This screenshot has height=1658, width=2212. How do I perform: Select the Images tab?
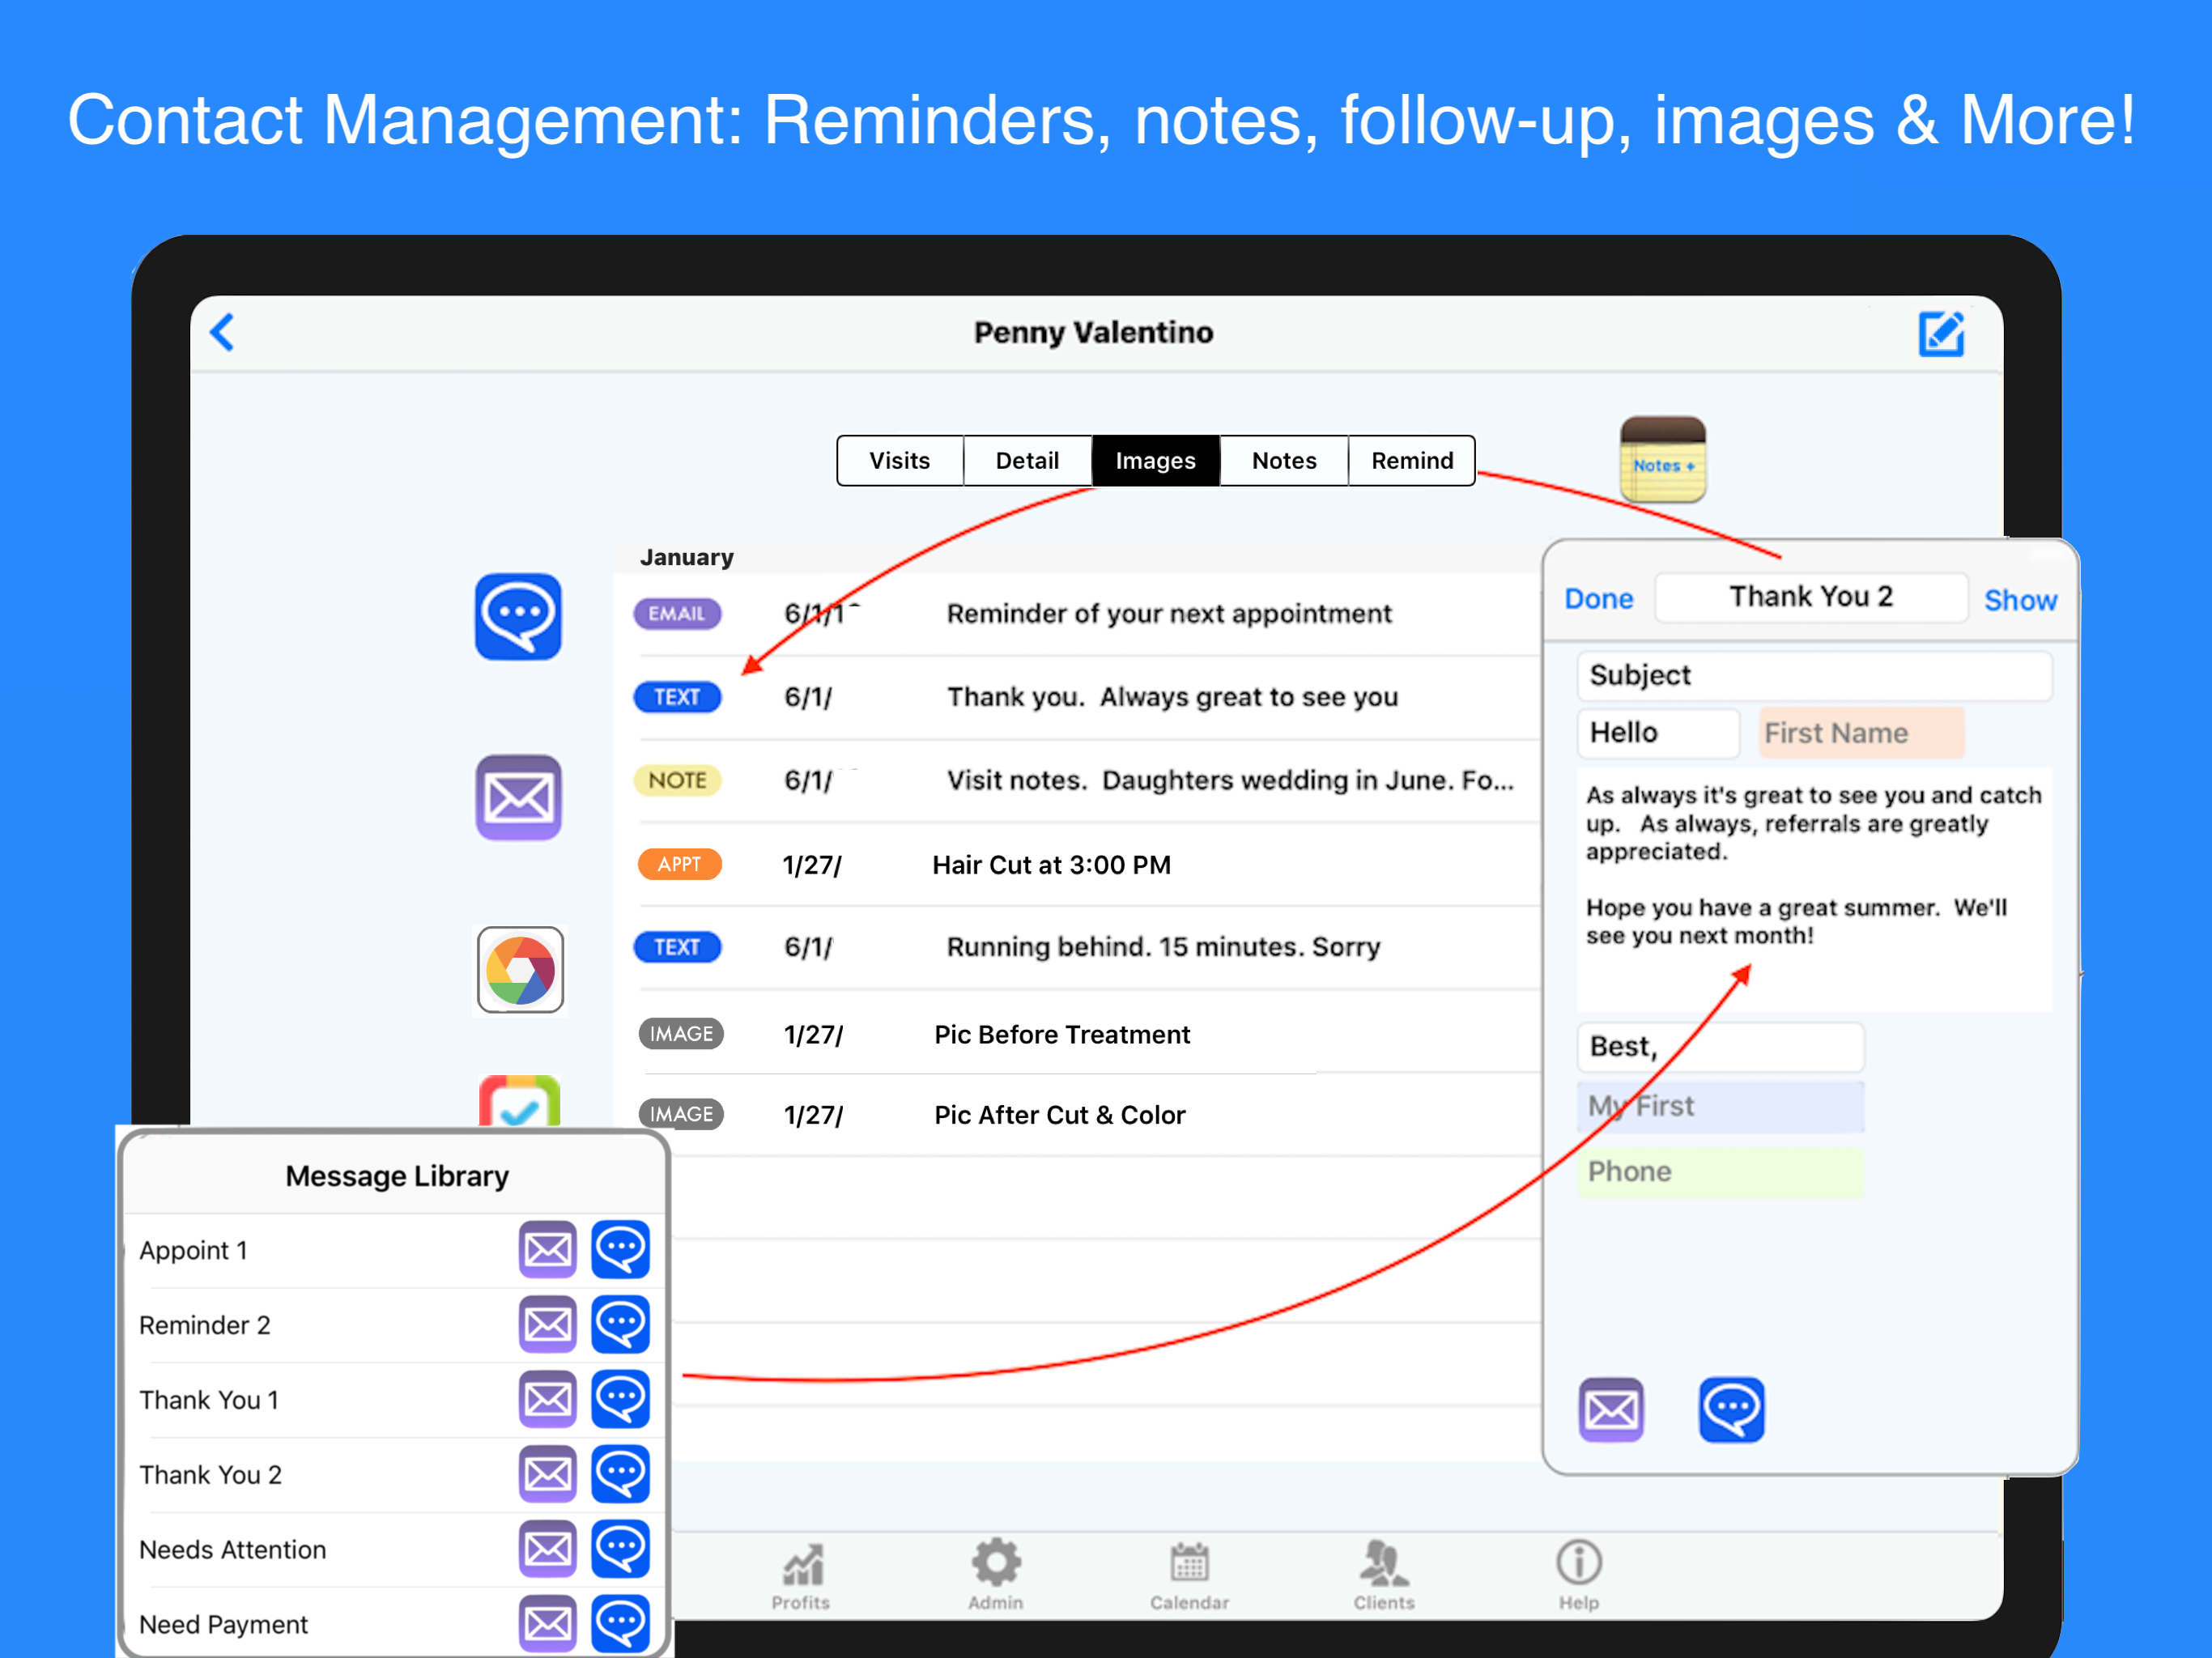(x=1156, y=460)
